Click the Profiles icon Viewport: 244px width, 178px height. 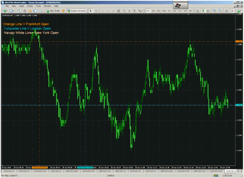tap(11, 11)
